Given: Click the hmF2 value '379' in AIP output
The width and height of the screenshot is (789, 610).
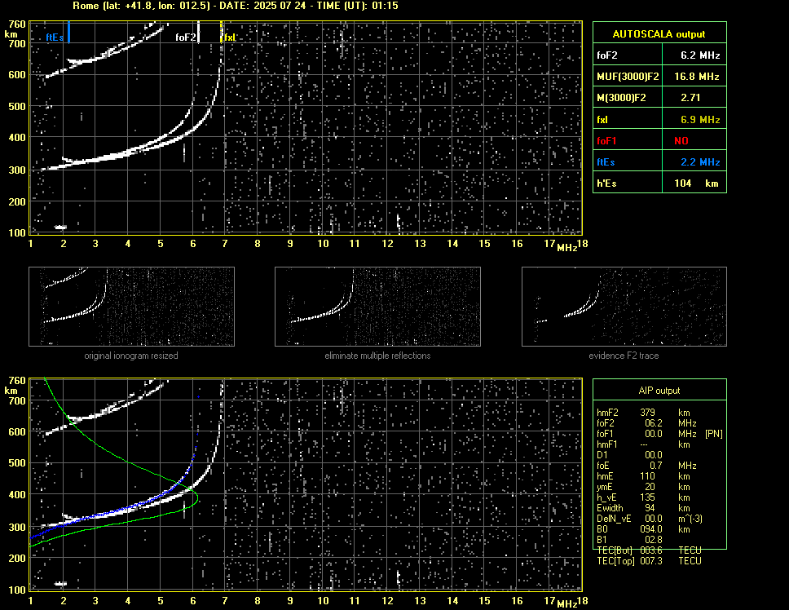Looking at the screenshot, I should (x=647, y=413).
